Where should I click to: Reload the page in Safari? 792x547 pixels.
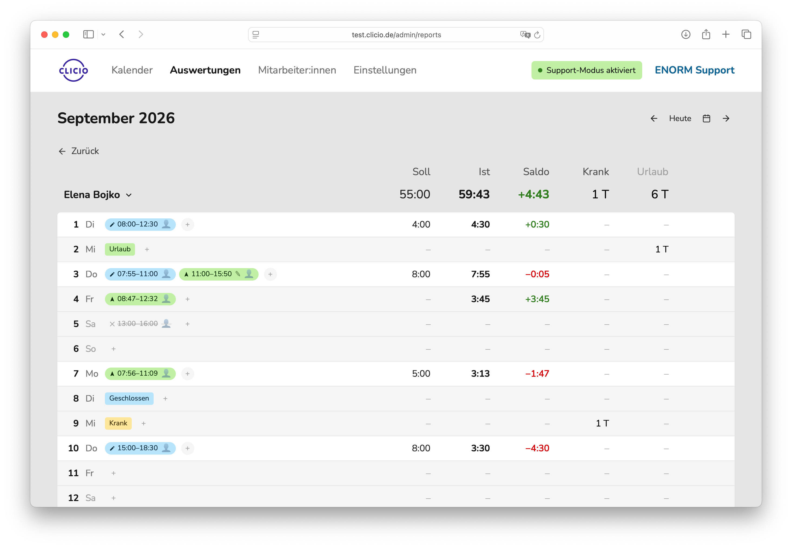tap(537, 35)
